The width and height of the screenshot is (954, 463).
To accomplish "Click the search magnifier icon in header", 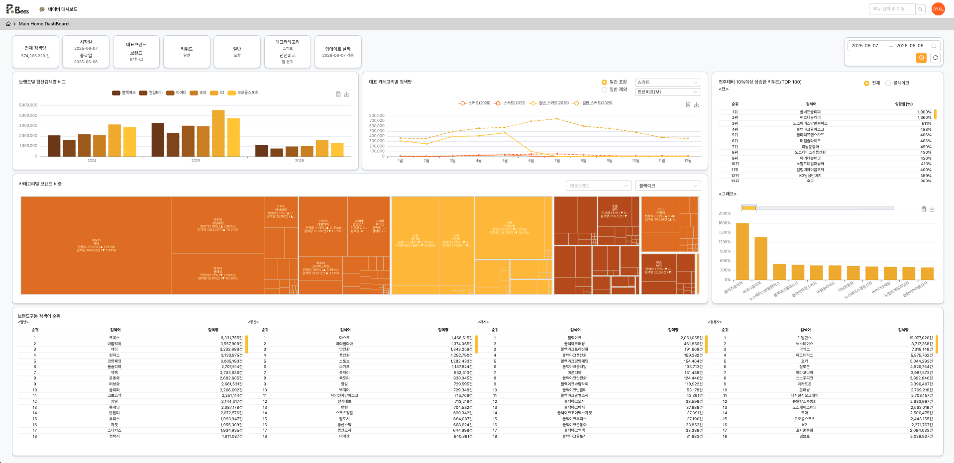I will [921, 9].
